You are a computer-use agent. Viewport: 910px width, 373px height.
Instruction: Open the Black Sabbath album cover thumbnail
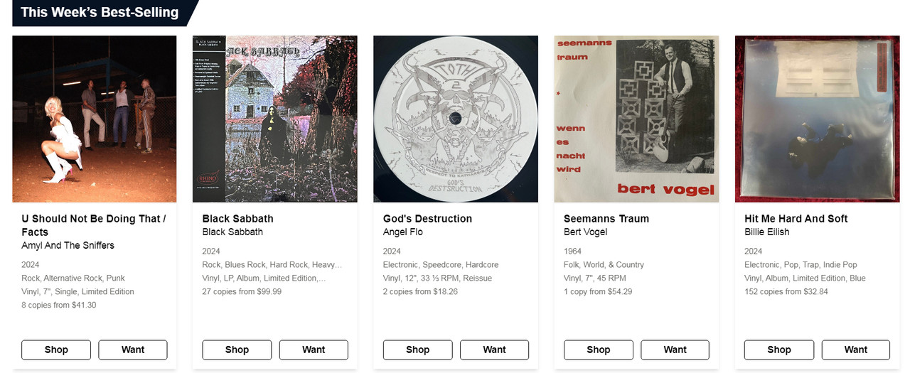tap(275, 119)
